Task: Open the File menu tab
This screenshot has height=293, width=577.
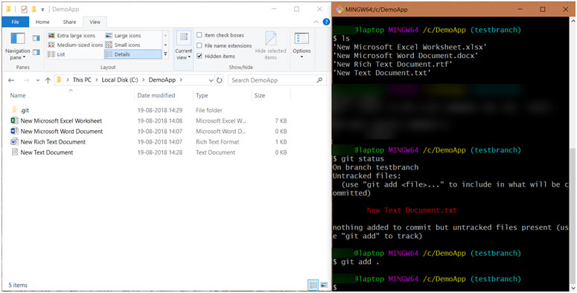Action: click(16, 22)
